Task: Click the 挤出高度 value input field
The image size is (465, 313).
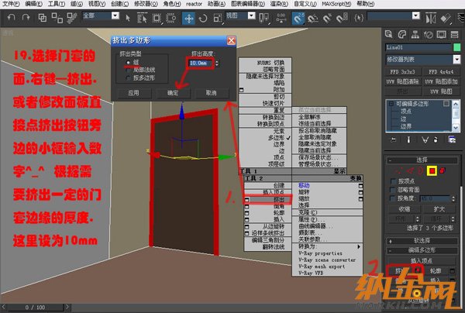Action: coord(201,63)
